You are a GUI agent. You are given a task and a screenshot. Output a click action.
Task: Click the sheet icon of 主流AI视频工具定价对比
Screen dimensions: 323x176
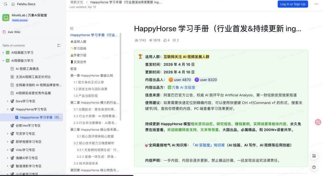point(12,77)
